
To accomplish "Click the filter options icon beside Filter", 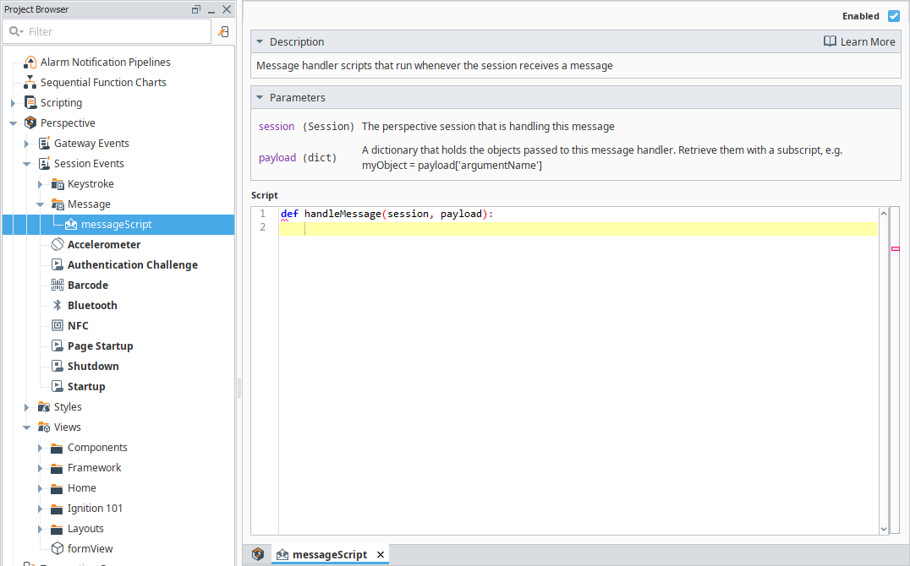I will 223,32.
